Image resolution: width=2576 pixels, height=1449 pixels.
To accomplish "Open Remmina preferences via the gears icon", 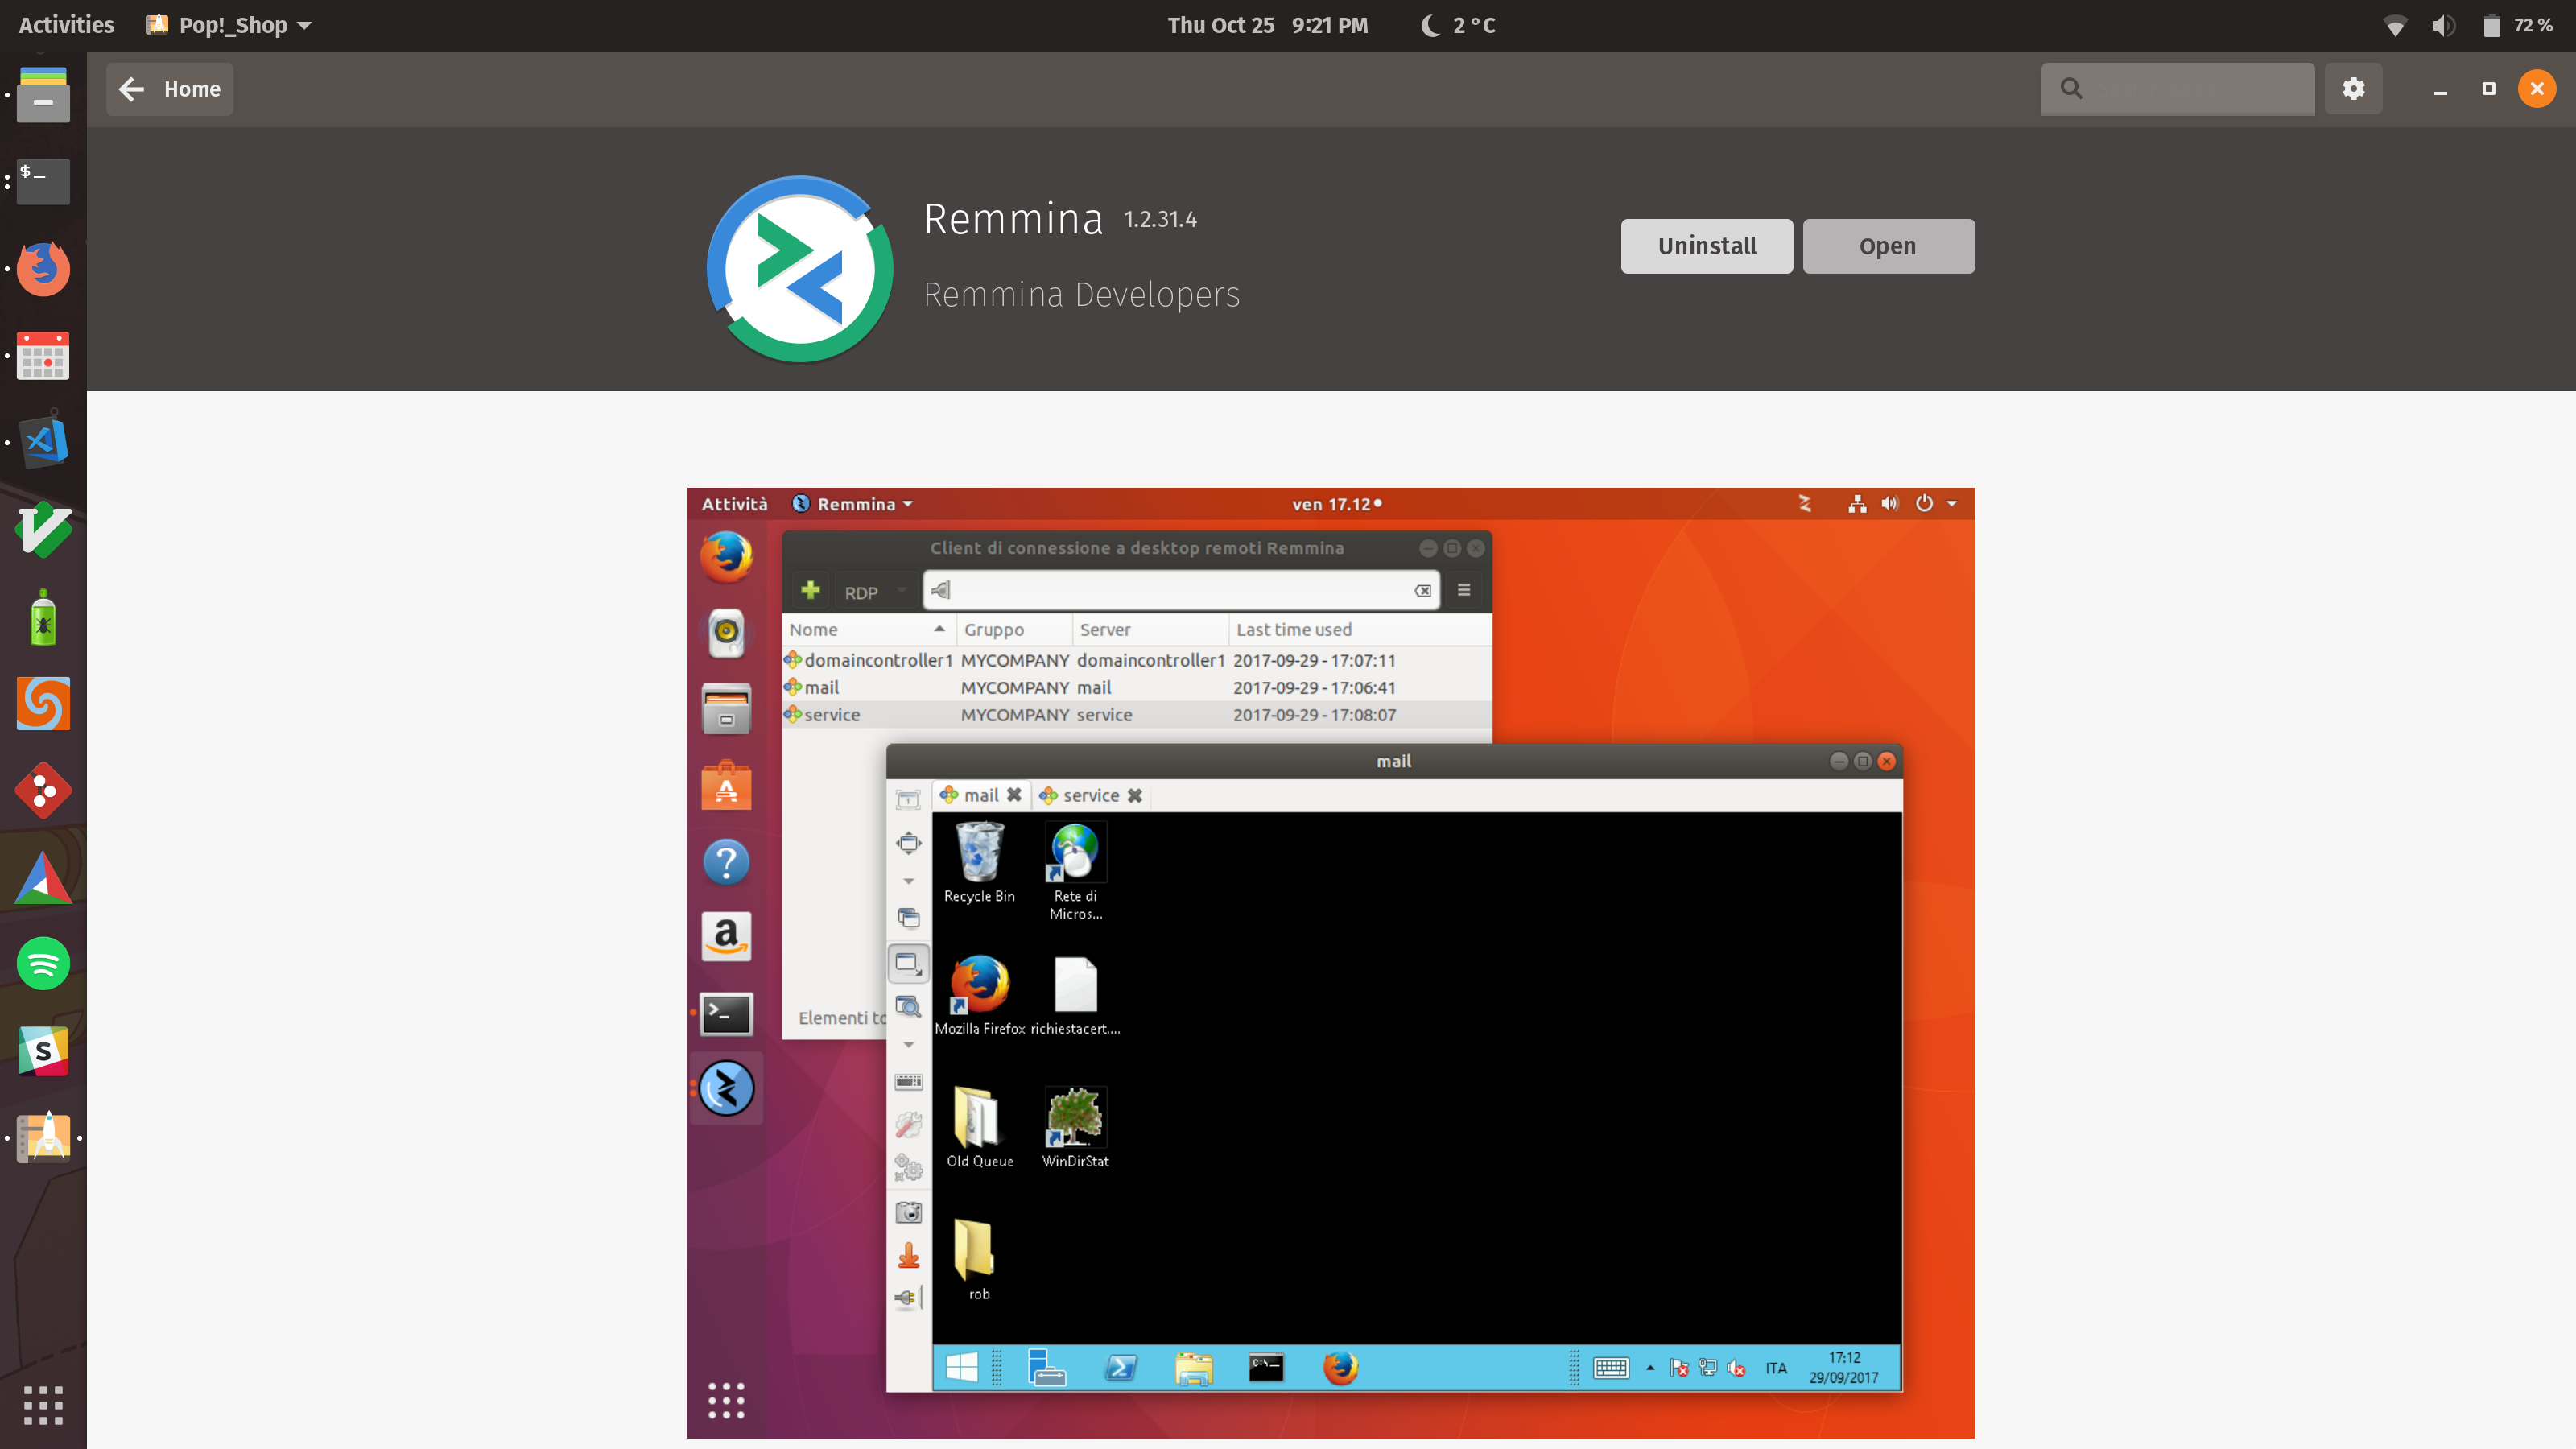I will point(908,1168).
